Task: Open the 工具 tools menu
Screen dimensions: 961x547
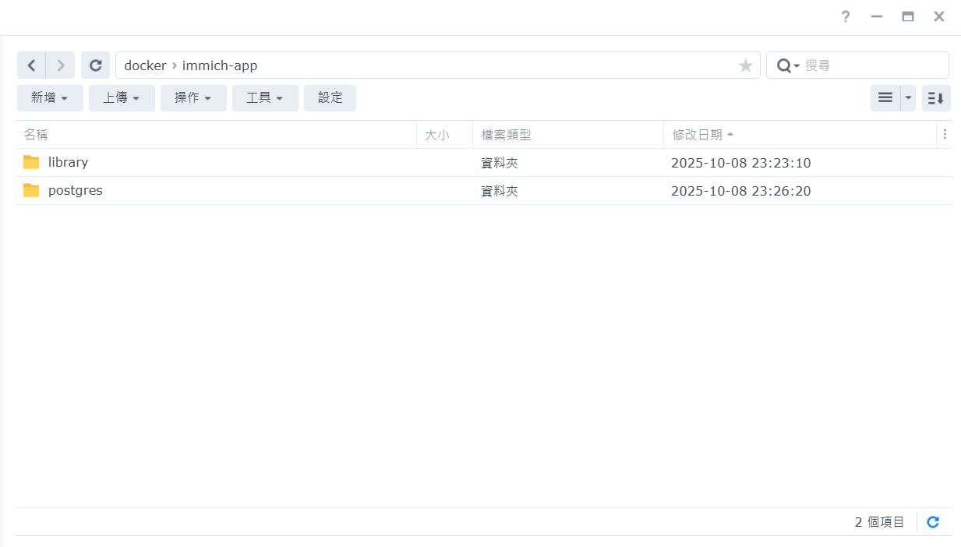Action: point(265,98)
